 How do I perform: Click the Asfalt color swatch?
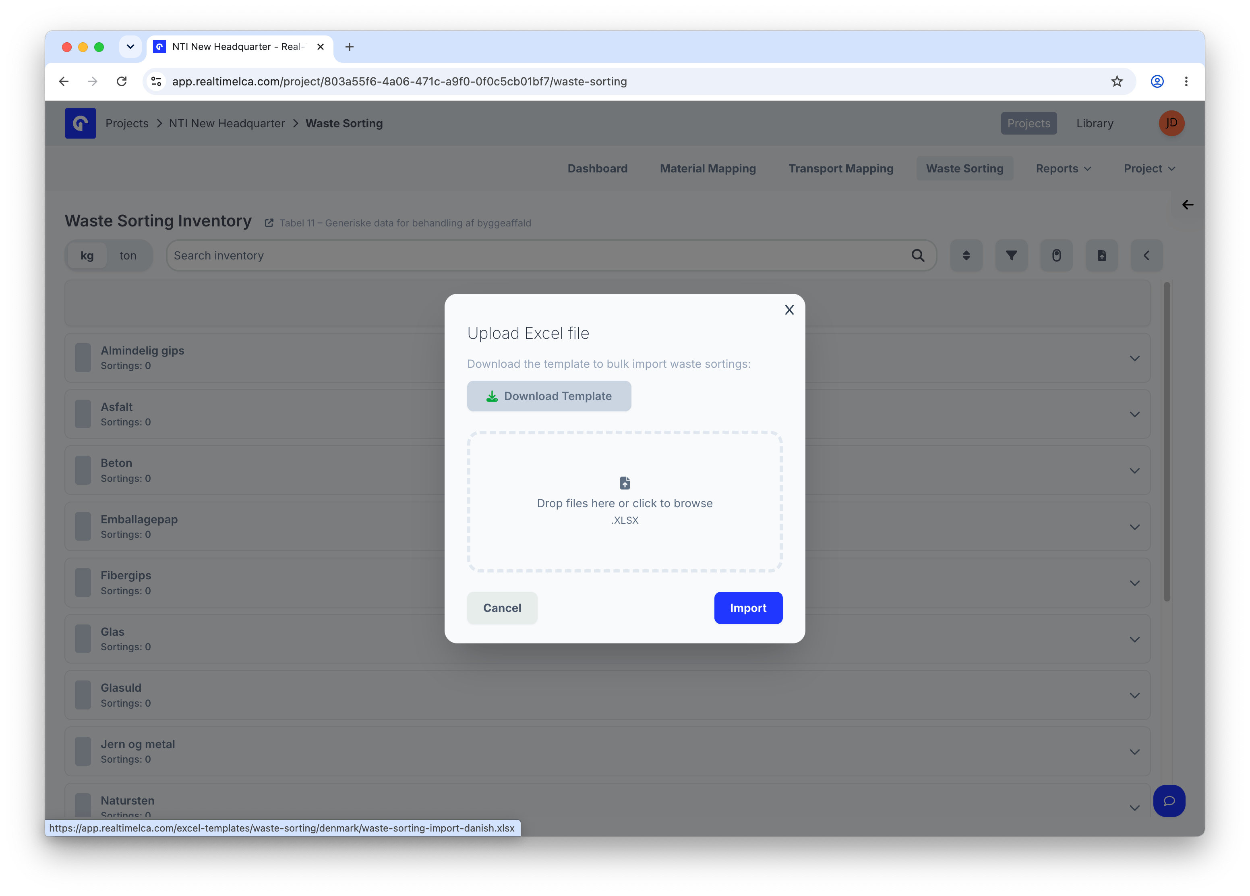83,414
